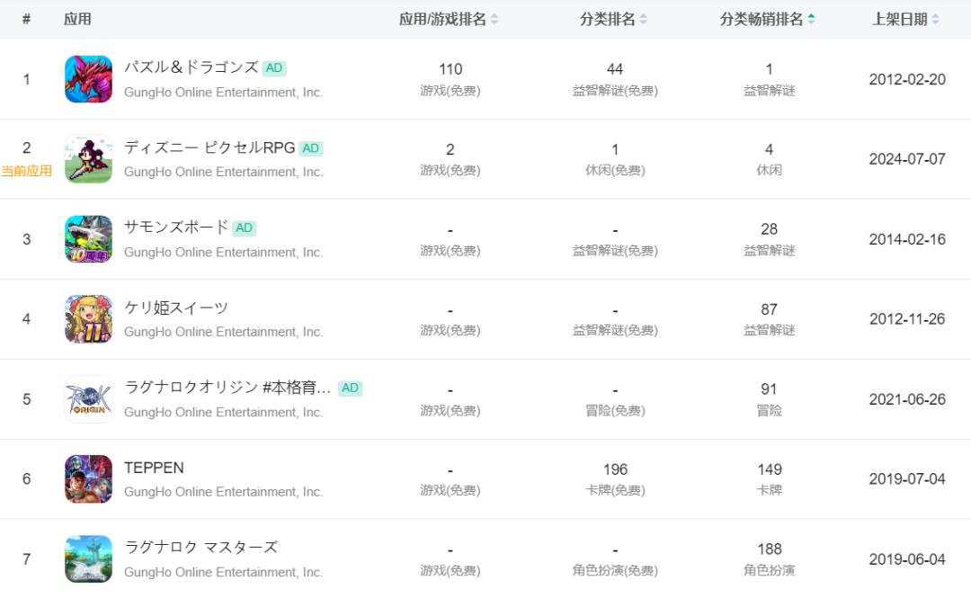Open the TEPPEN app icon
Viewport: 971px width, 598px height.
[x=88, y=479]
